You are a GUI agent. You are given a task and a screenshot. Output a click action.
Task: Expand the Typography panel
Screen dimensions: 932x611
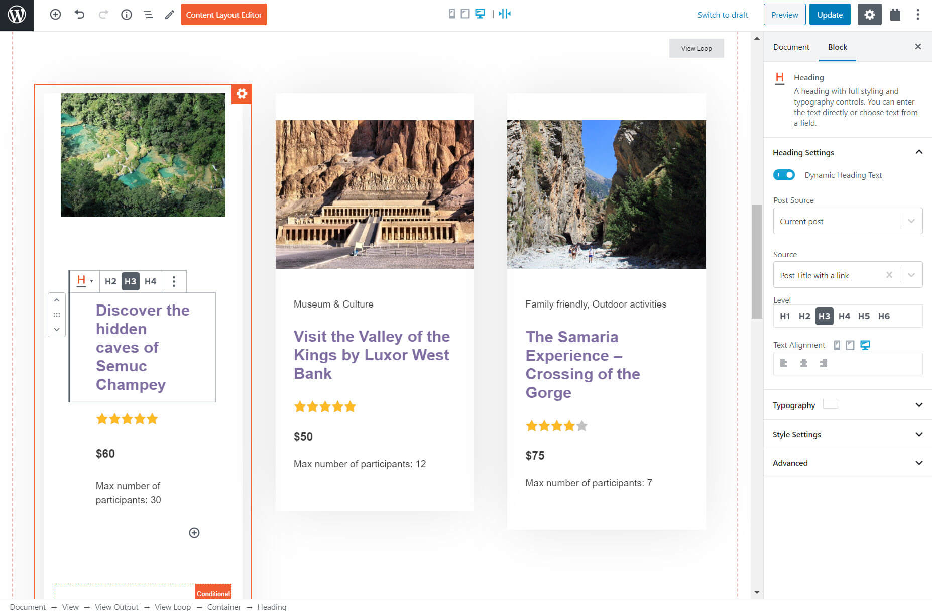tap(848, 405)
